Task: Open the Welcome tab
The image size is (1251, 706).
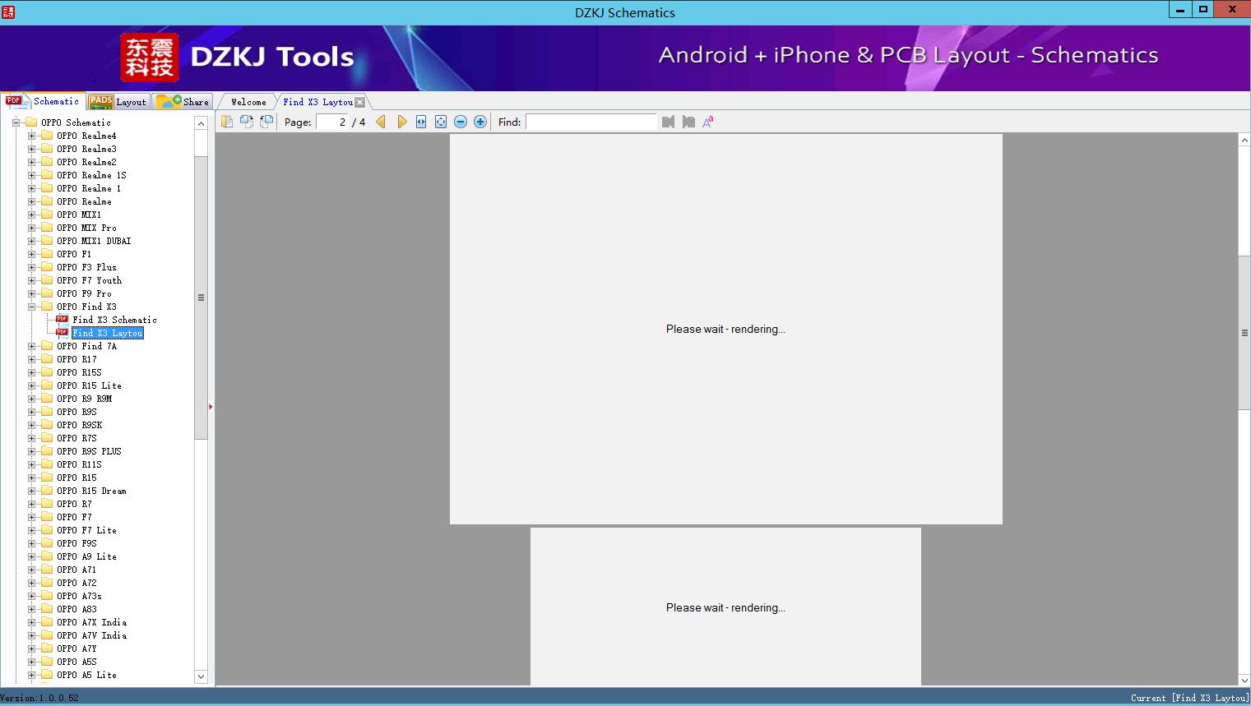Action: pyautogui.click(x=248, y=102)
